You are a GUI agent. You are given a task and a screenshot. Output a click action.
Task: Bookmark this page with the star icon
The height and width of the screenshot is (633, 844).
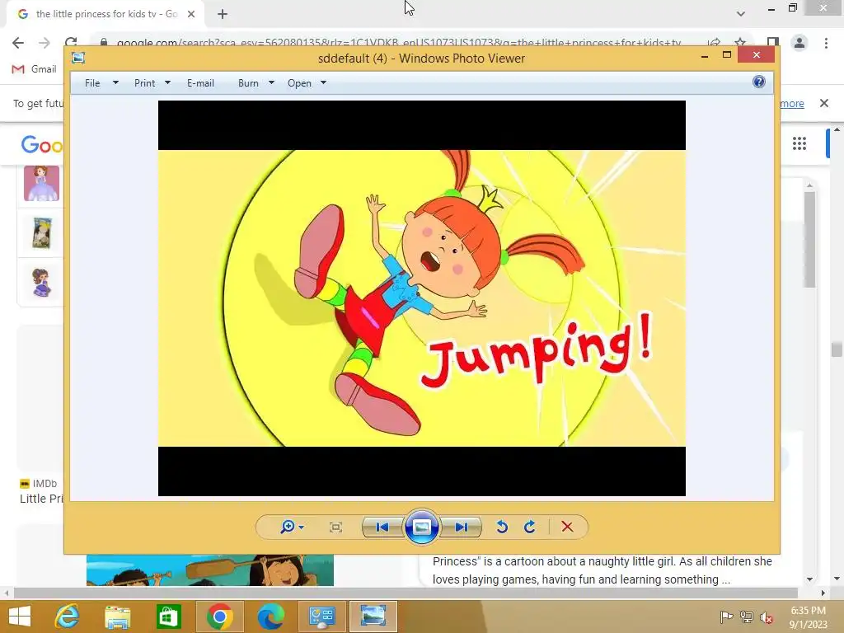click(740, 43)
